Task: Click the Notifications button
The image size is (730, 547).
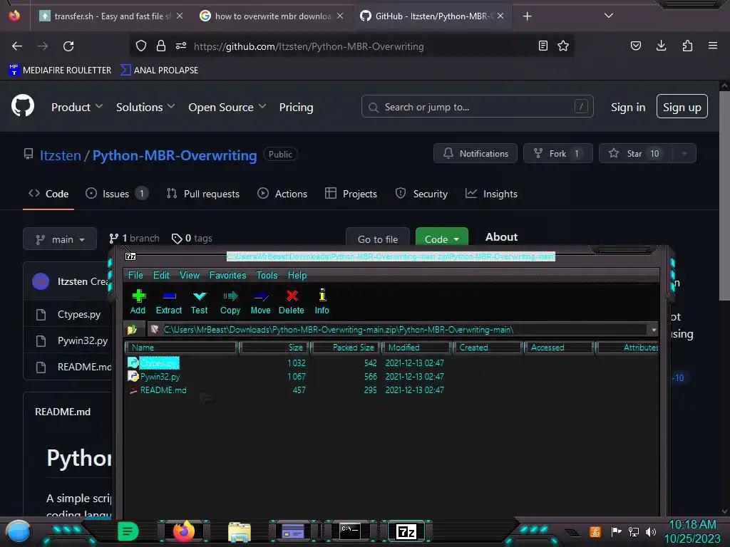Action: 475,154
